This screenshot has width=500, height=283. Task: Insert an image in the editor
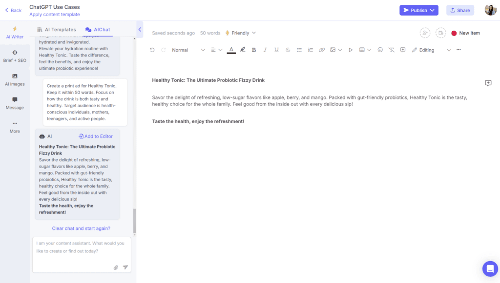point(333,50)
